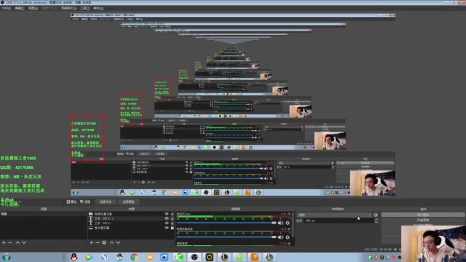Image resolution: width=466 pixels, height=262 pixels.
Task: Select the 文本 (GDI+) source
Action: point(132,223)
